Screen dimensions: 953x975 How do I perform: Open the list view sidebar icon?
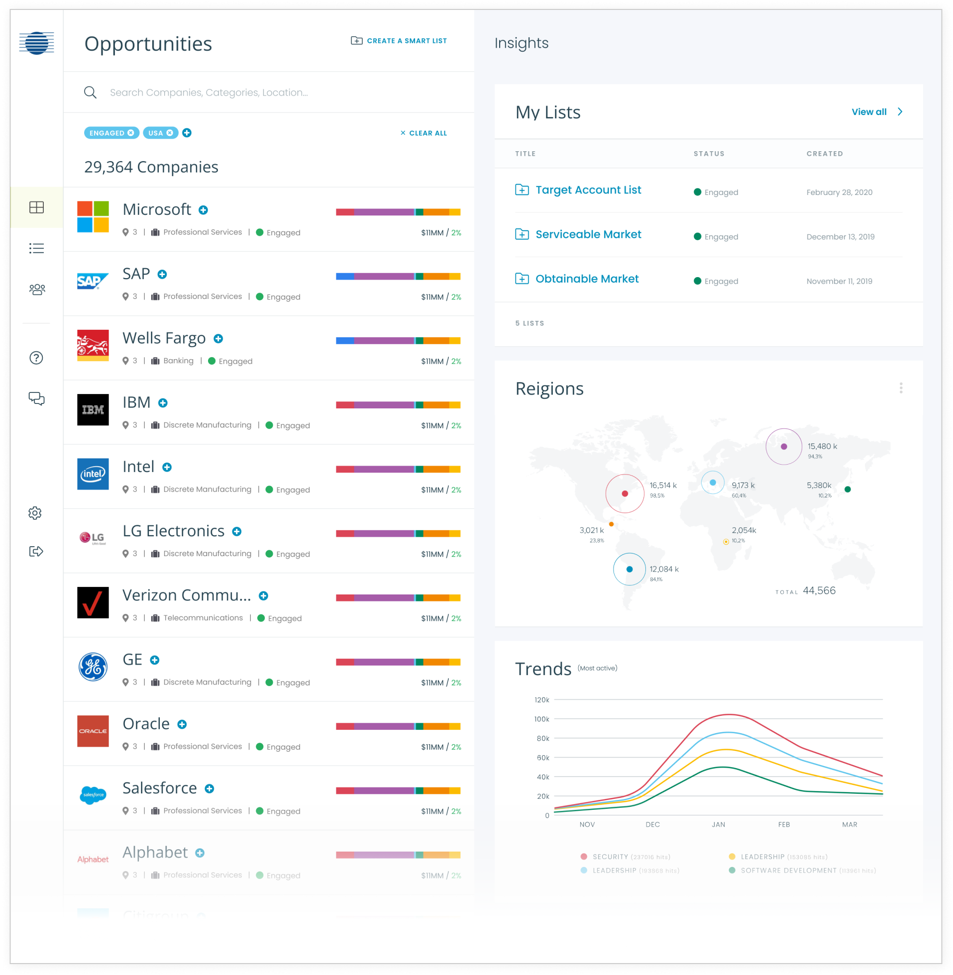tap(36, 248)
